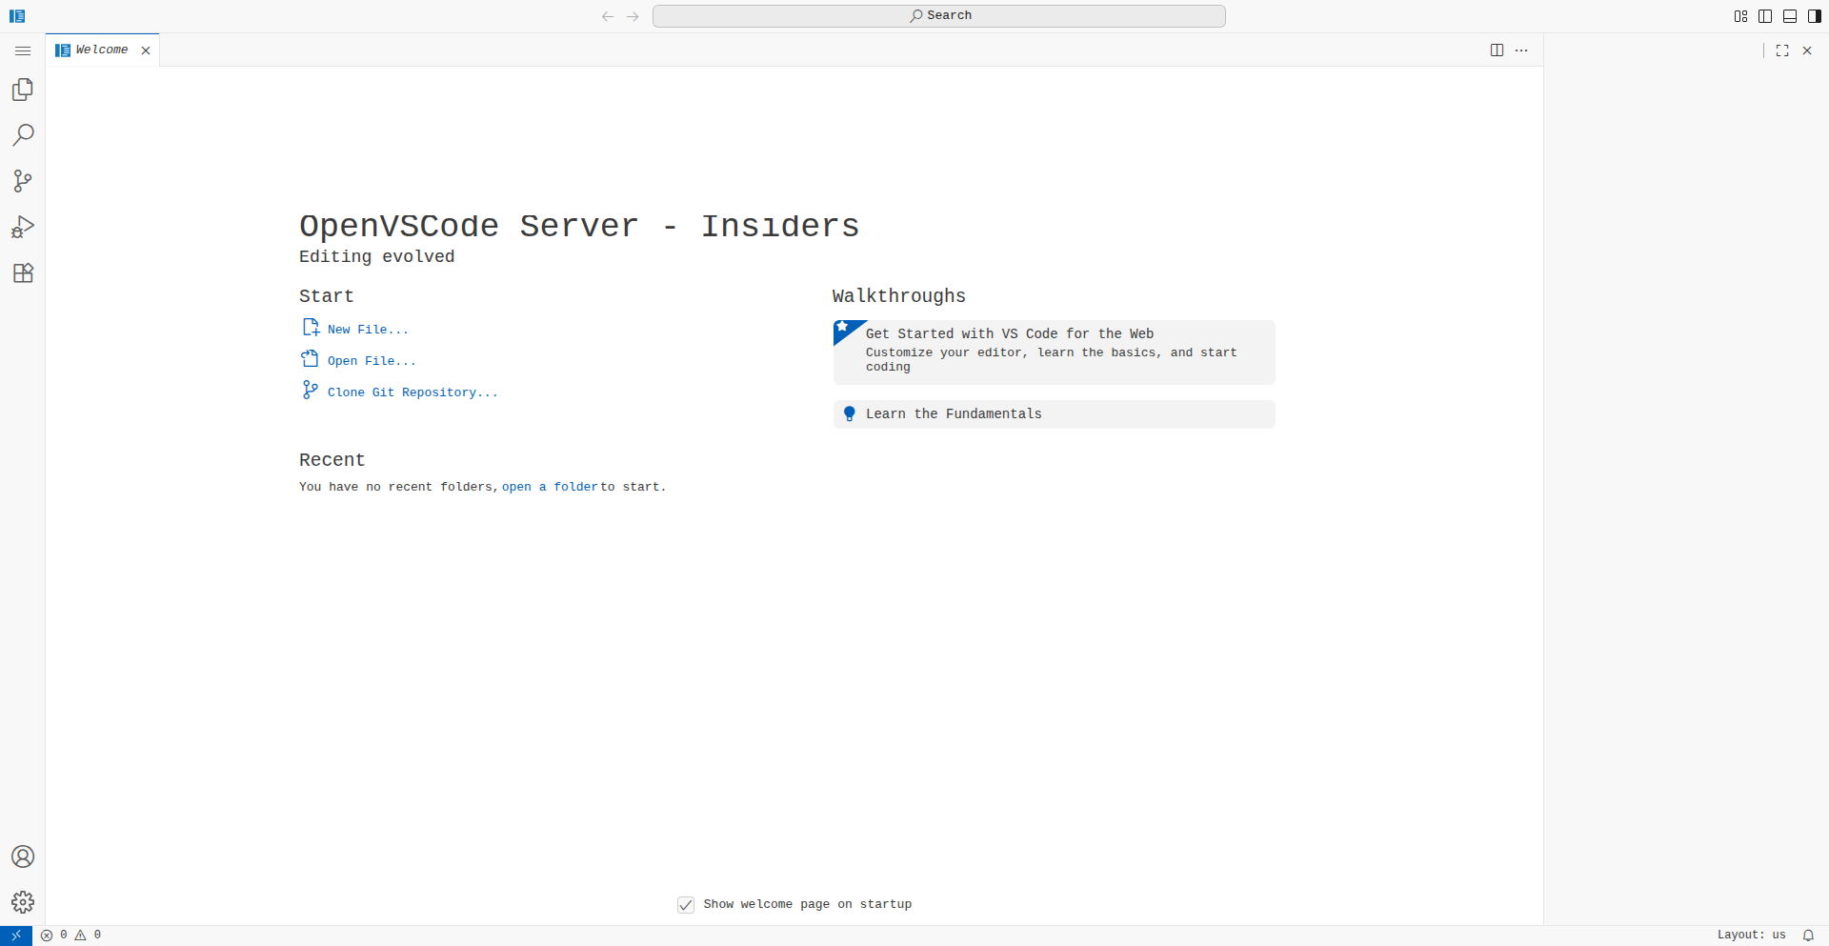Click the notifications bell in status bar
The image size is (1829, 946).
coord(1808,936)
